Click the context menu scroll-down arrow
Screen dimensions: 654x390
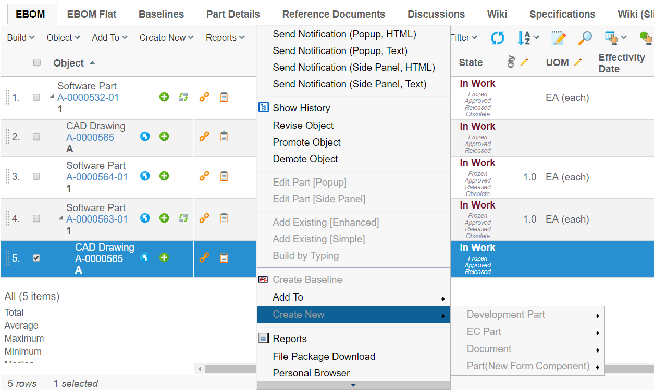tap(353, 385)
